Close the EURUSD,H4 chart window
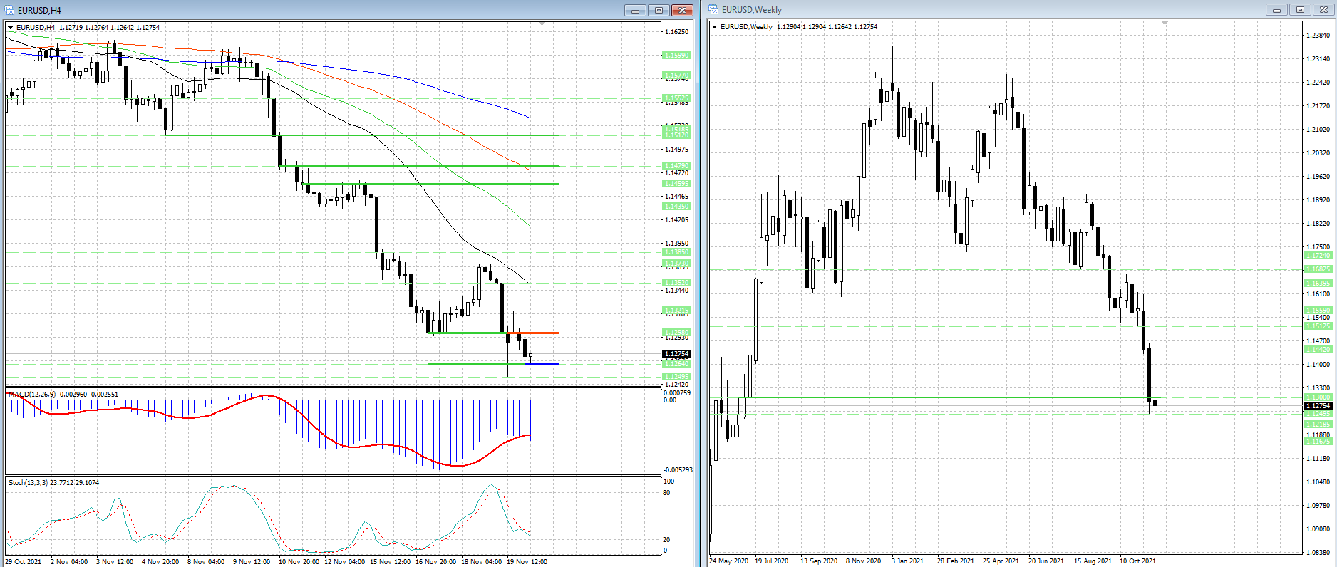1337x567 pixels. 682,10
